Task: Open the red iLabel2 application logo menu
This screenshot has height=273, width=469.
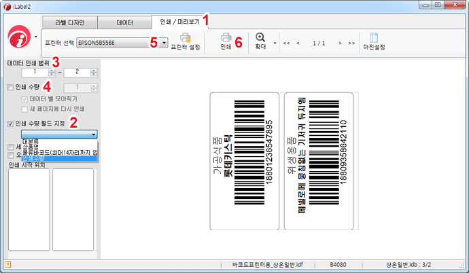Action: click(x=20, y=37)
